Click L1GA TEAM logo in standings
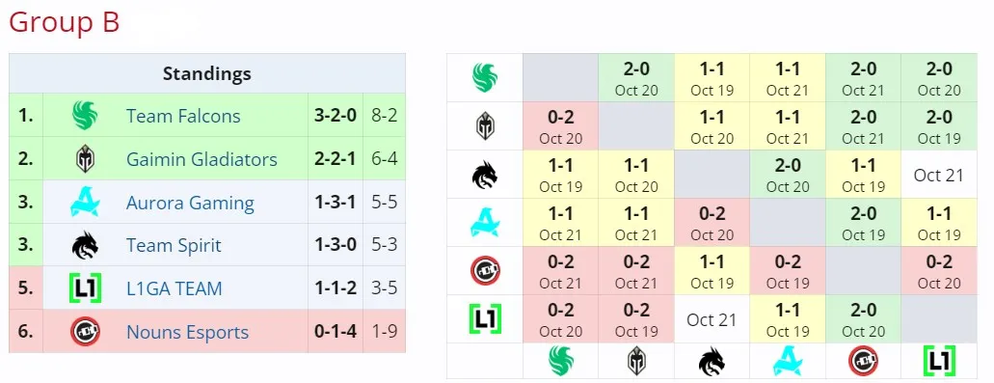The width and height of the screenshot is (994, 383). [x=85, y=288]
